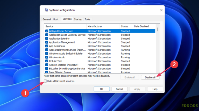Click the Date Disabled column header
Image resolution: width=199 pixels, height=111 pixels.
click(144, 27)
